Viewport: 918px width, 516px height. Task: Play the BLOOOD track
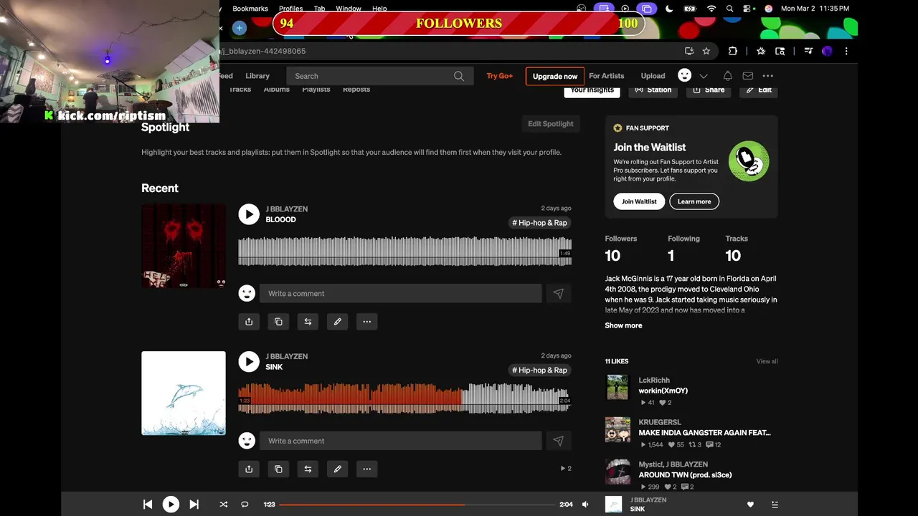249,214
